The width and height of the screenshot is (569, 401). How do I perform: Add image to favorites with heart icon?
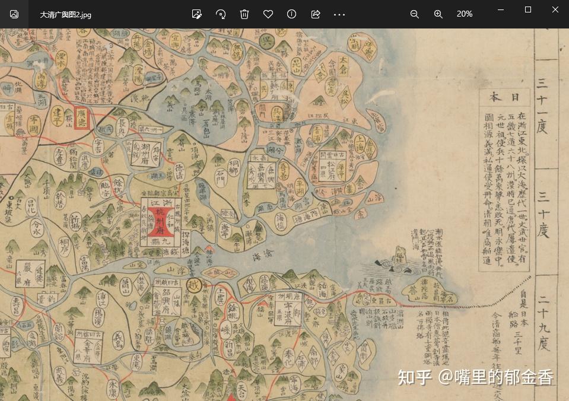(268, 14)
